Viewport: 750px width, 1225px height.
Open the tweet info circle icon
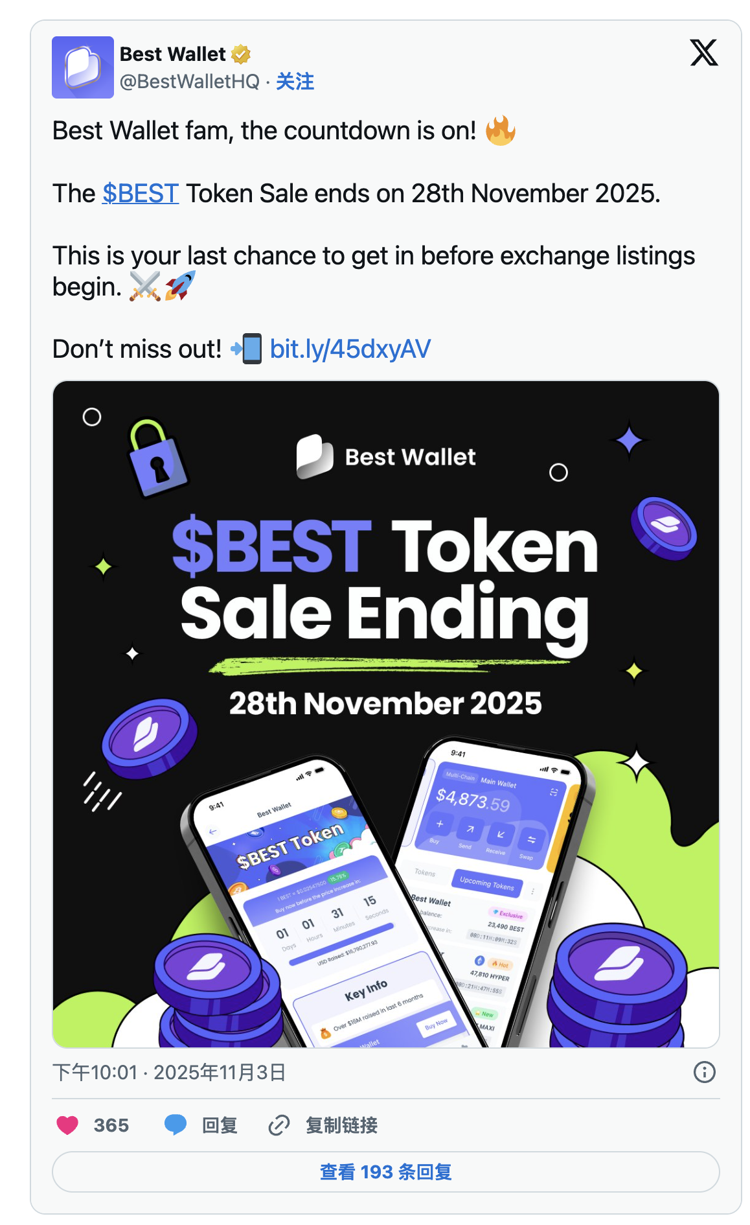coord(704,1072)
